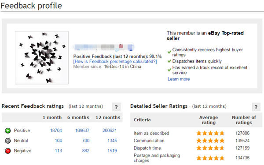
Task: Open the butterfly profile picture
Action: 42,58
